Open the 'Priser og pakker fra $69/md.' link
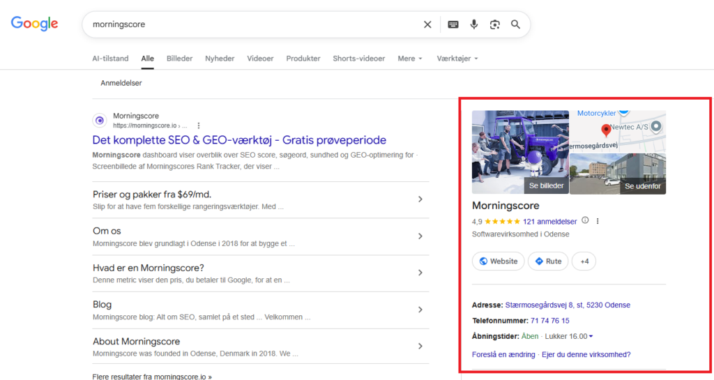The width and height of the screenshot is (714, 380). click(x=152, y=195)
